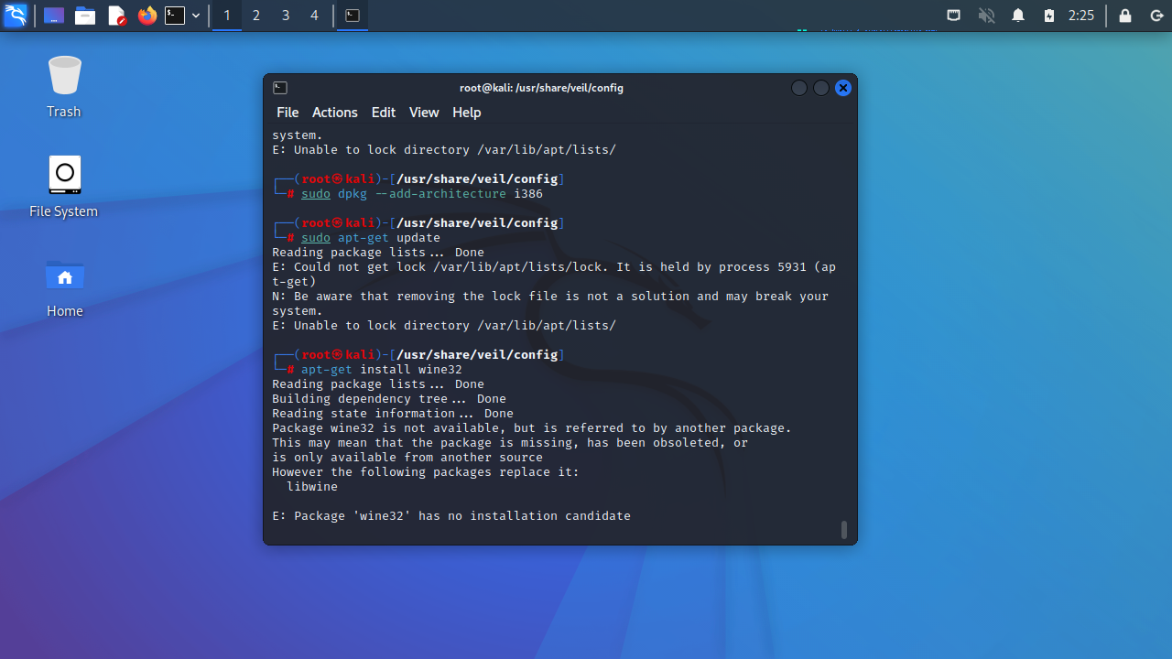Click 'is only available from another source' line
Image resolution: width=1172 pixels, height=659 pixels.
point(407,458)
